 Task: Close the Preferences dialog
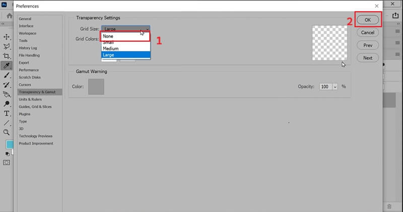[376, 6]
